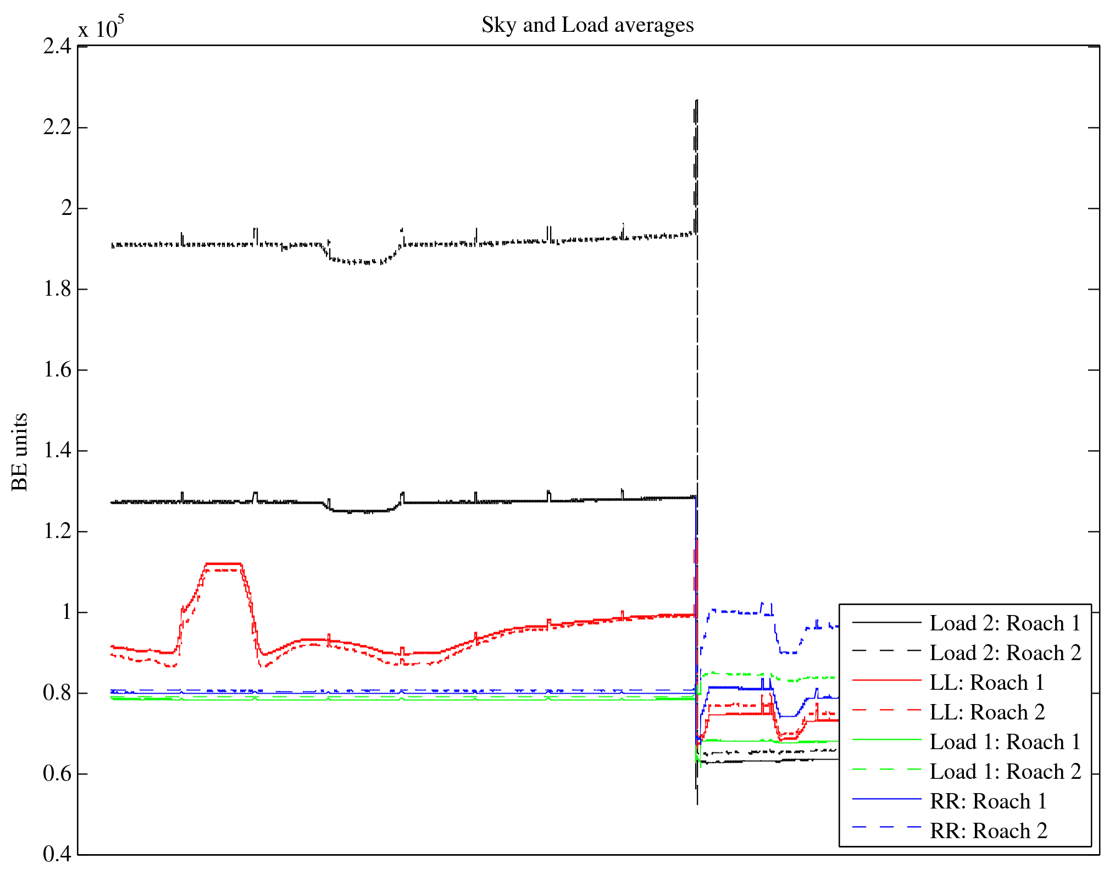Click the y-axis tick label 2.4
This screenshot has height=875, width=1115.
coord(57,47)
